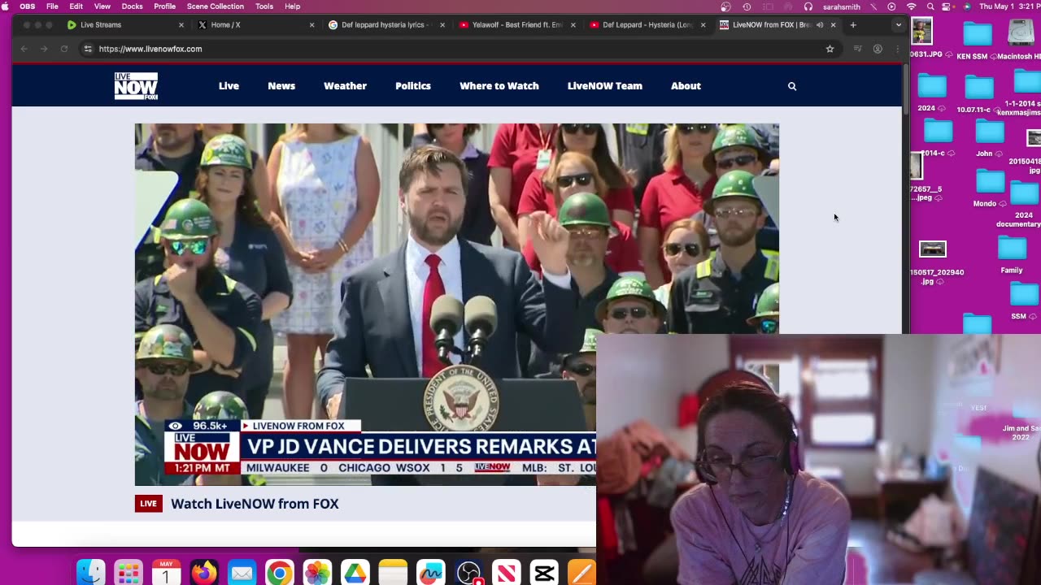
Task: Open CapCut in the Dock
Action: [x=544, y=573]
